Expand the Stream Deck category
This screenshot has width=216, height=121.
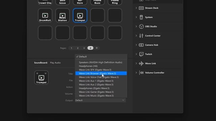click(x=136, y=8)
